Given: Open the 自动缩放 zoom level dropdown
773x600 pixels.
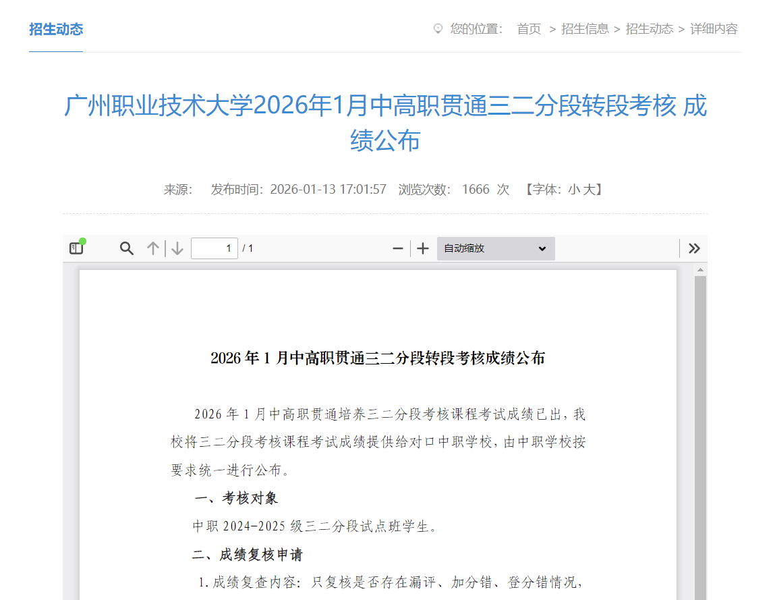Looking at the screenshot, I should [x=496, y=248].
